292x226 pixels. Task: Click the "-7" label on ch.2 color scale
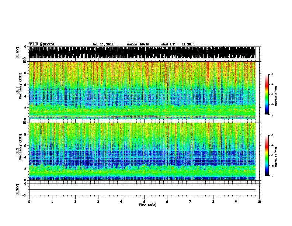[x=272, y=176]
